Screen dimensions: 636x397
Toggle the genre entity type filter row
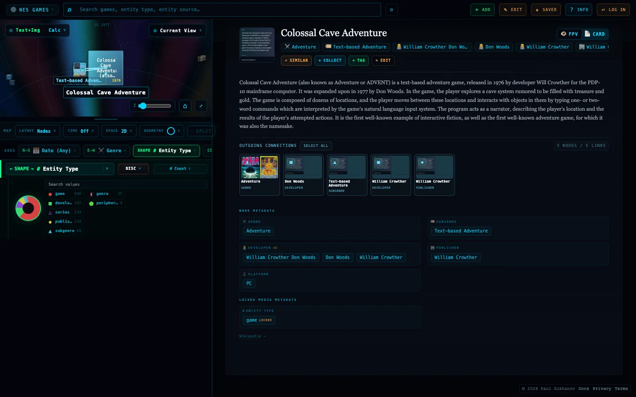106,194
